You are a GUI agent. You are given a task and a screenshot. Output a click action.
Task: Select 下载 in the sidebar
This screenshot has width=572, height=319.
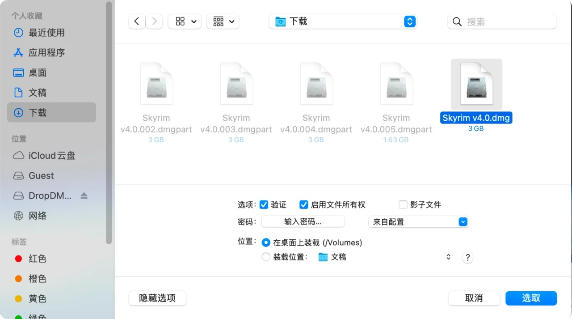point(51,113)
